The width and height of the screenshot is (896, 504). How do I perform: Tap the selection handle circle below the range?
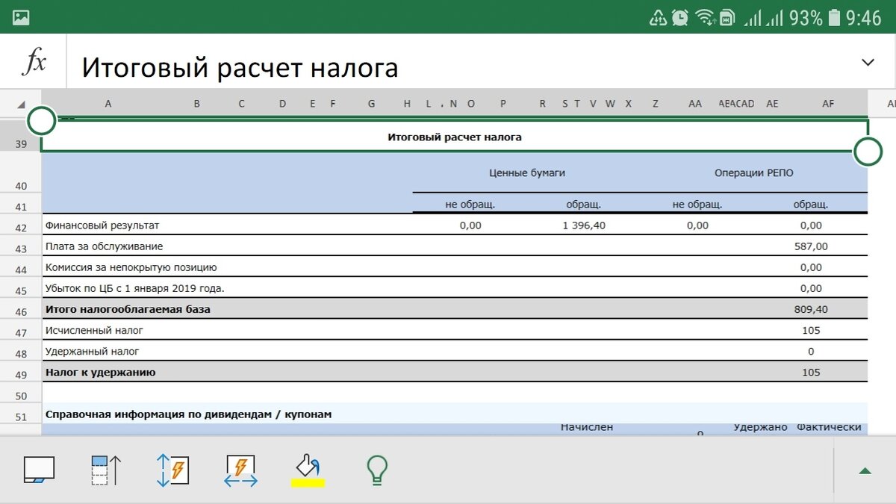click(868, 152)
